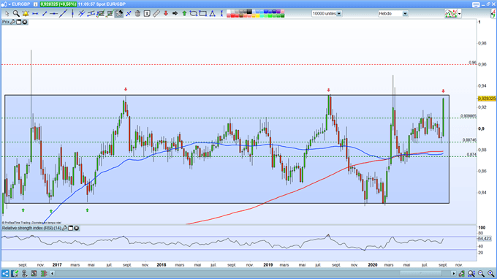
Task: Select the ellipse drawing tool
Action: click(x=194, y=14)
